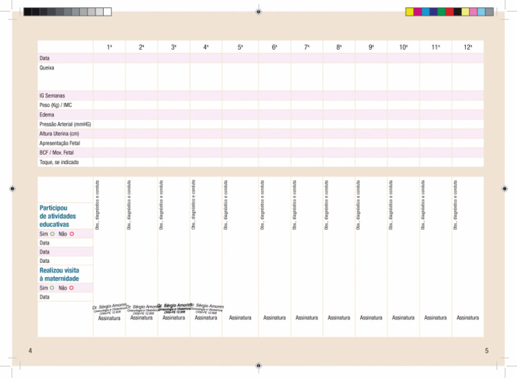This screenshot has width=517, height=378.
Task: Click the registration mark at the top center
Action: click(258, 12)
